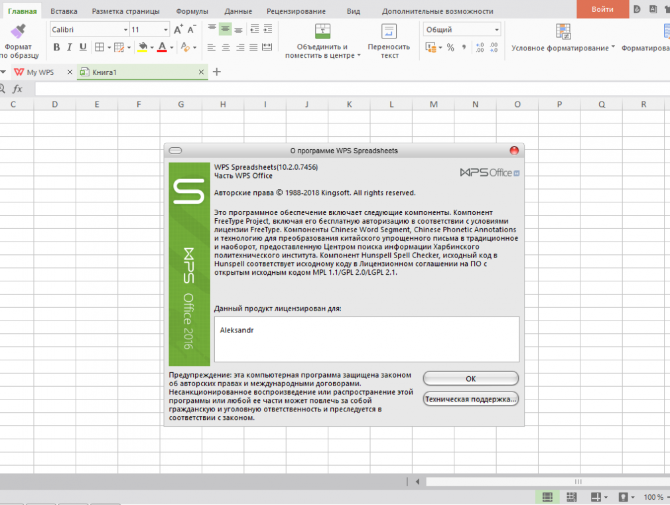This screenshot has height=505, width=670.
Task: Expand the borders dropdown arrow
Action: [x=109, y=48]
